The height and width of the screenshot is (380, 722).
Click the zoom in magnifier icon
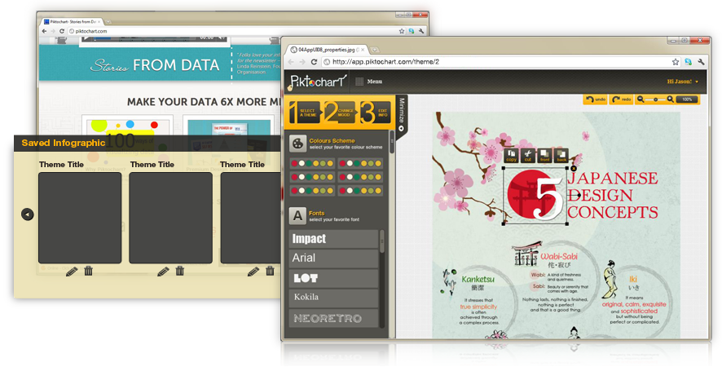(x=671, y=99)
